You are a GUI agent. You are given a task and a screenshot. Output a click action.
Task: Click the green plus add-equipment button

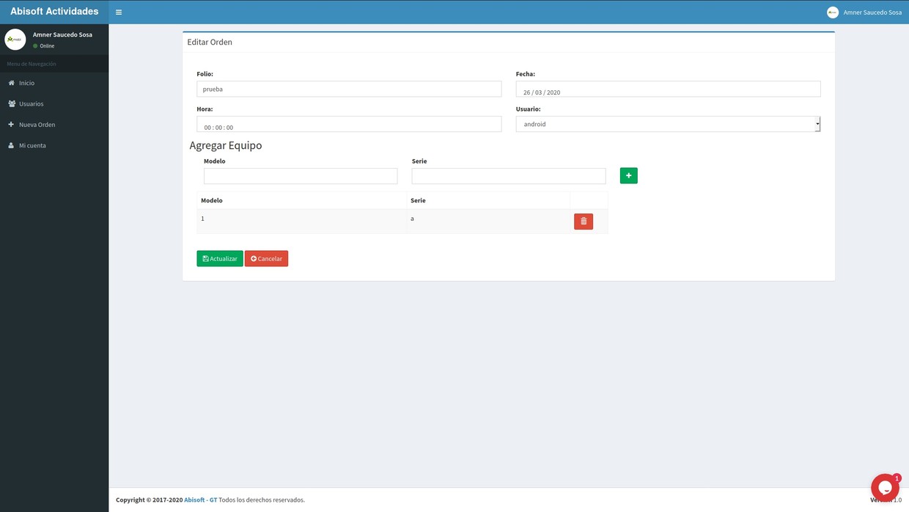tap(628, 175)
